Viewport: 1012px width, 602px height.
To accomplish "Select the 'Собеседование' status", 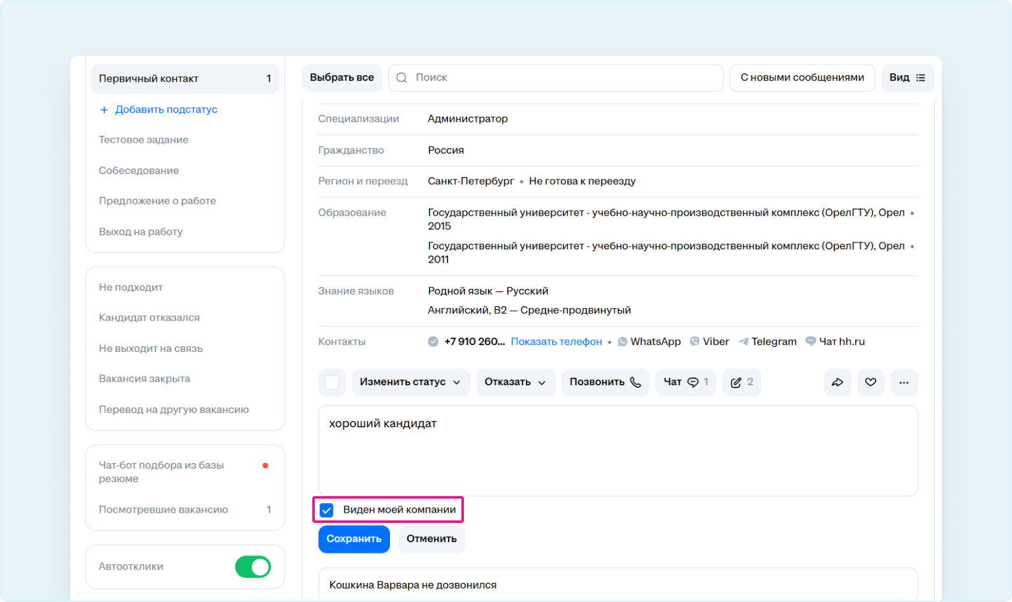I will pos(139,170).
